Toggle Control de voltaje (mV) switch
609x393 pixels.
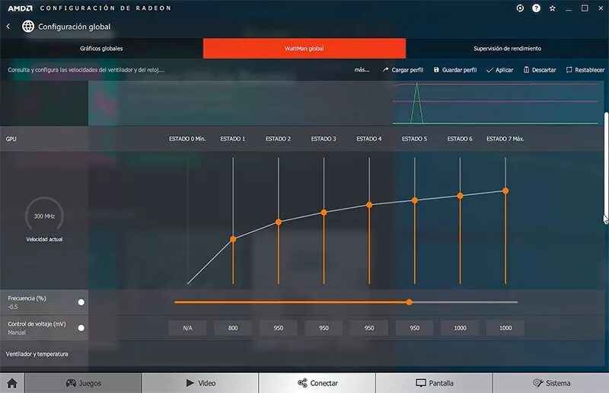tap(81, 327)
